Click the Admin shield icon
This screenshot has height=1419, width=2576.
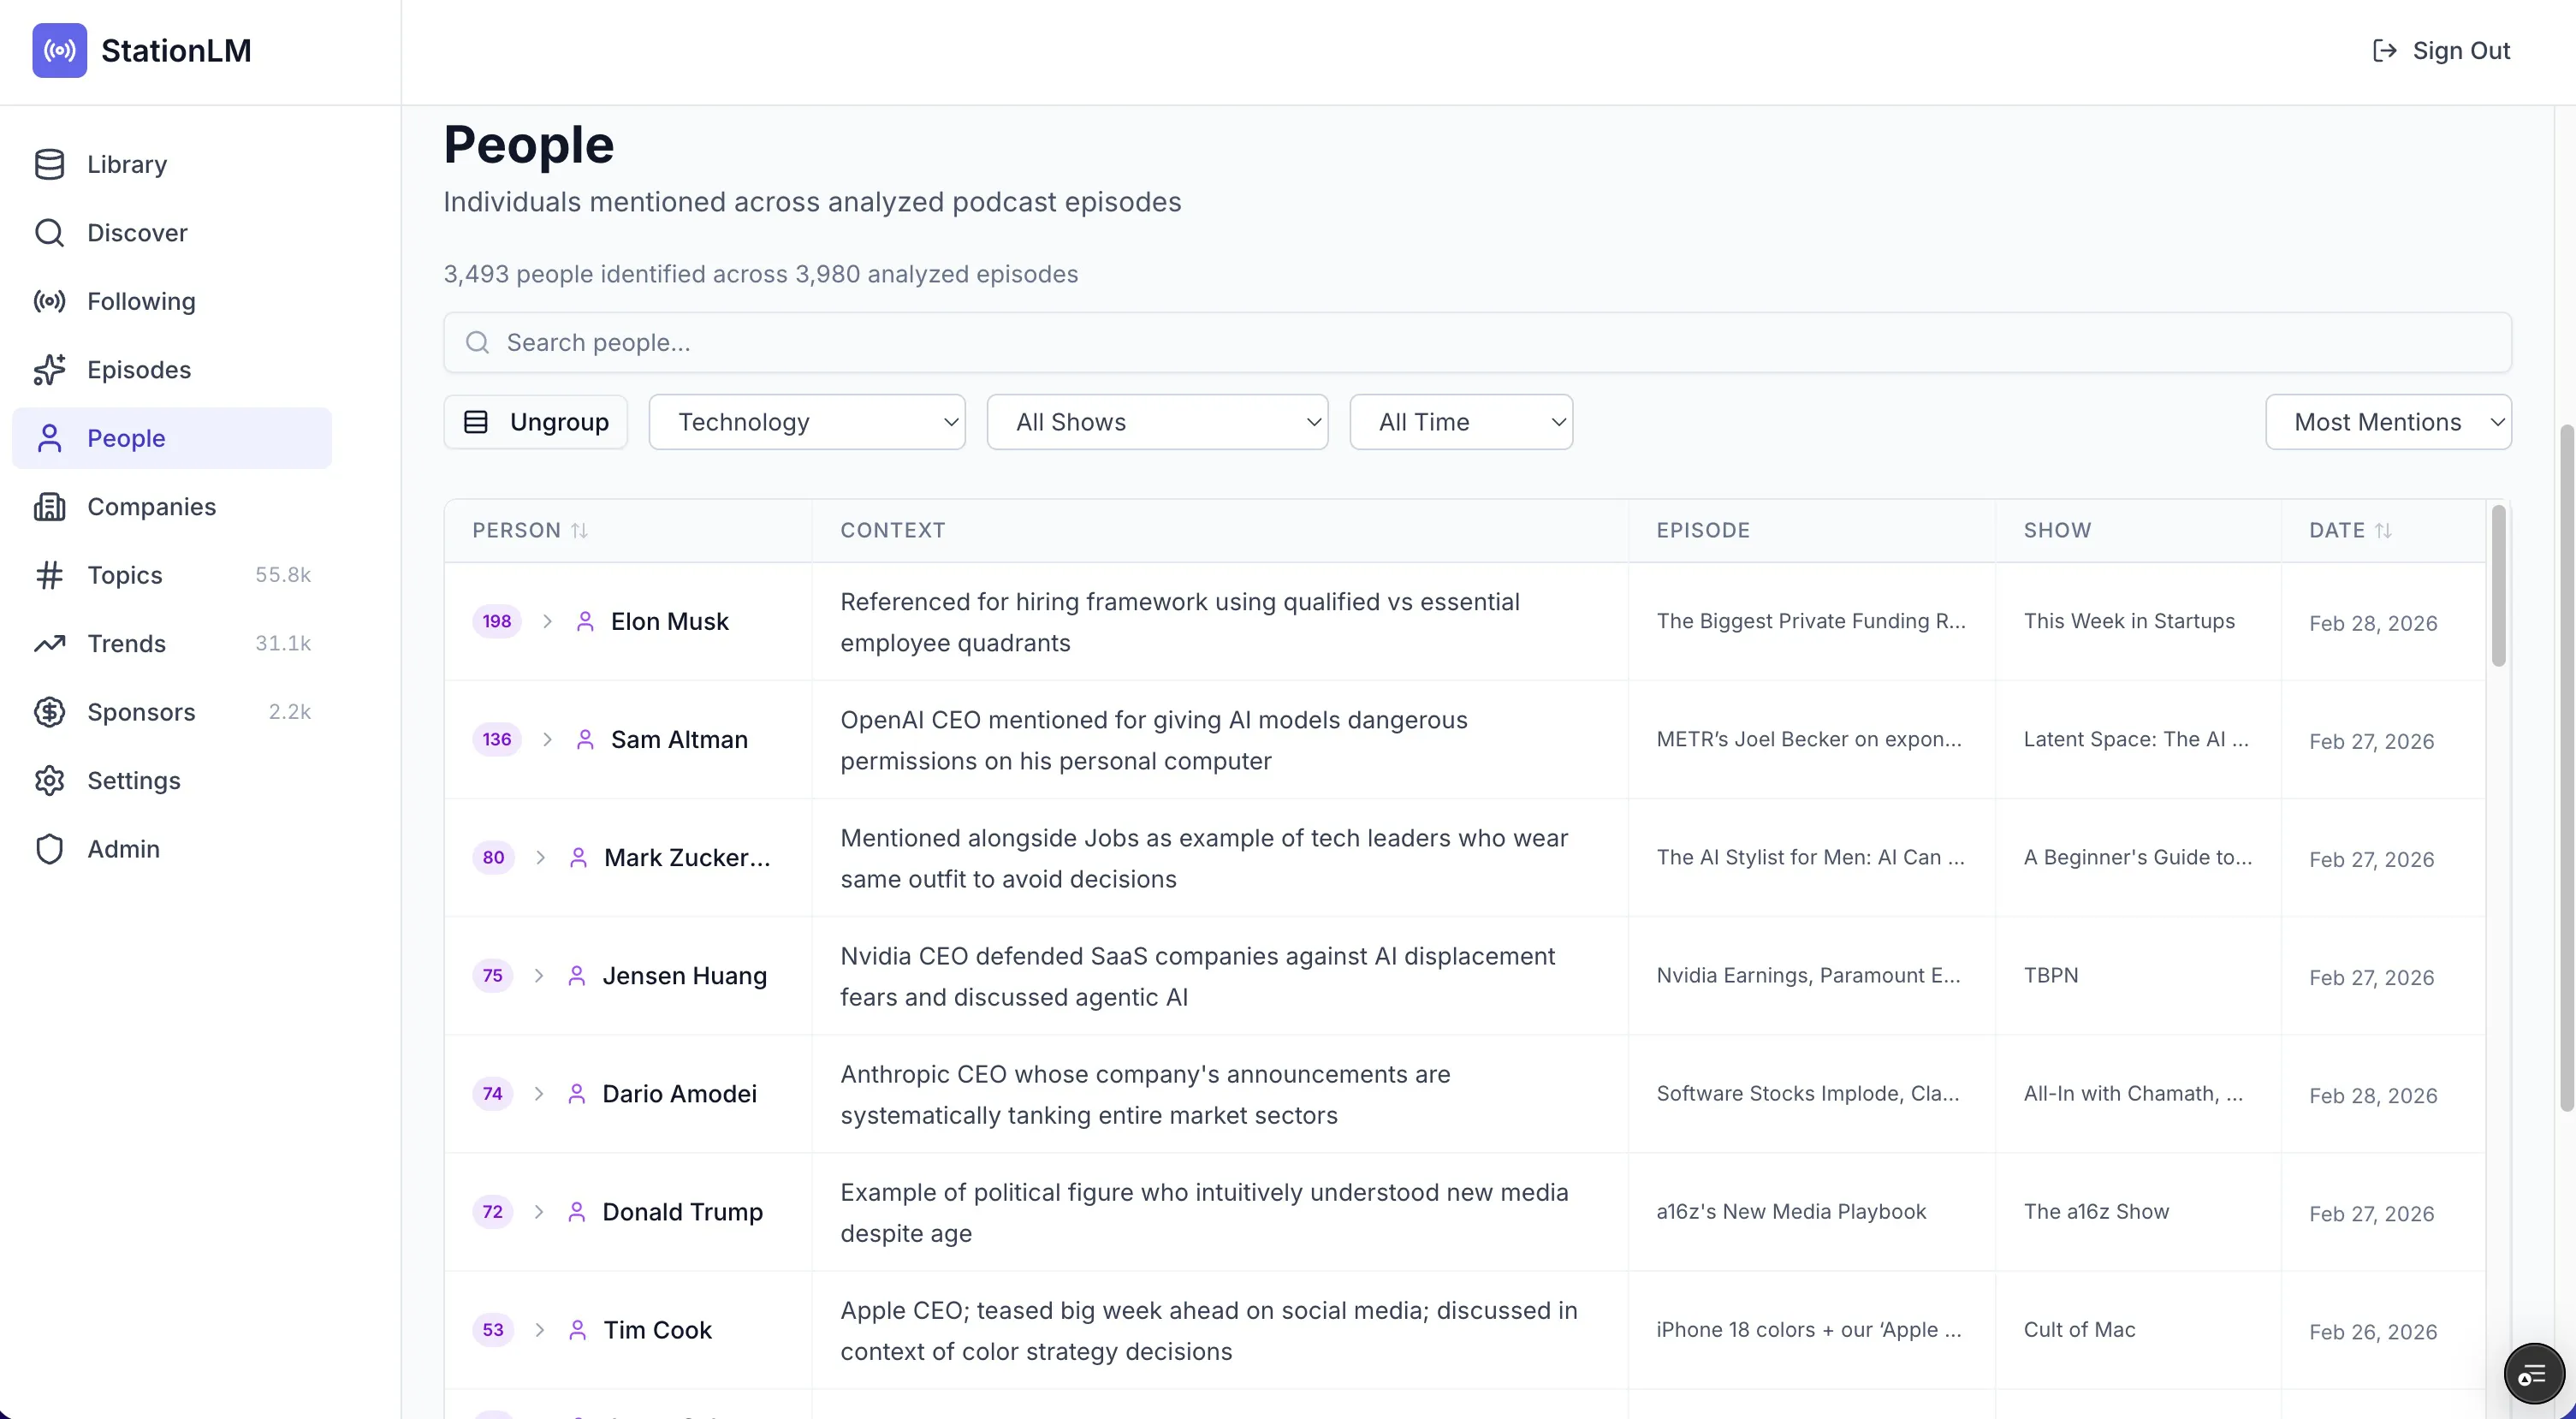click(50, 848)
